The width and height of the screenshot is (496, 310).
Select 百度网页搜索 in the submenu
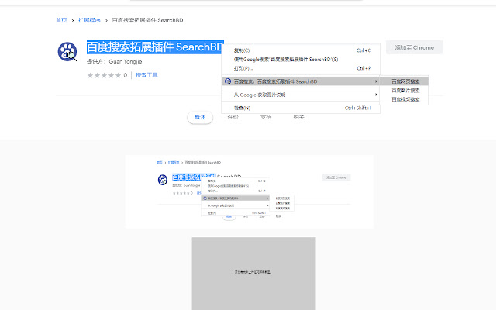(404, 81)
